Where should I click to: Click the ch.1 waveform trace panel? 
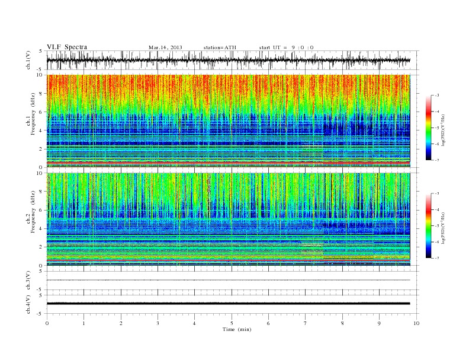point(233,60)
